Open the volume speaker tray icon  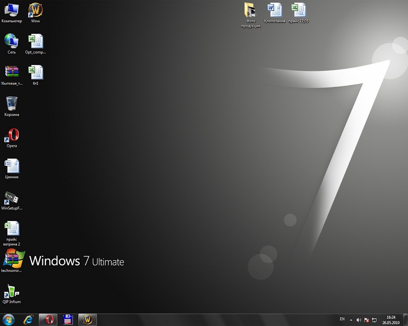[x=358, y=320]
